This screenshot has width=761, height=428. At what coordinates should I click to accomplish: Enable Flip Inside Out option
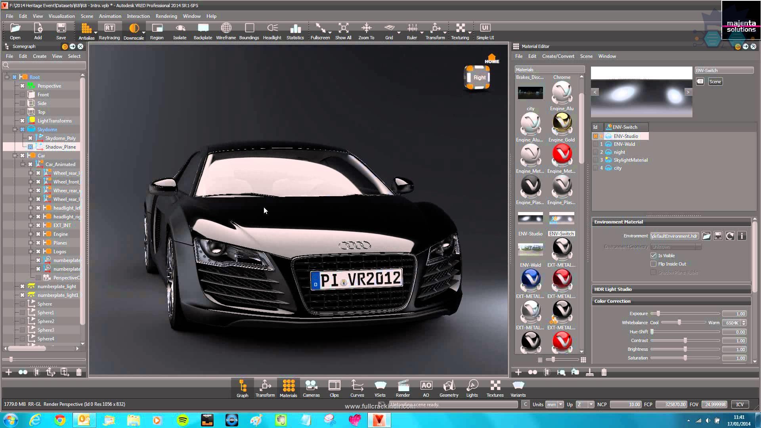(x=653, y=264)
